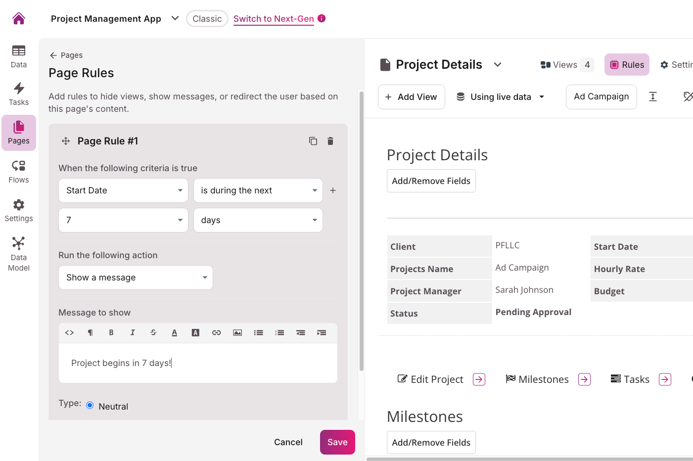The height and width of the screenshot is (461, 693).
Task: Open the 'Show a message' action dropdown
Action: pyautogui.click(x=136, y=277)
